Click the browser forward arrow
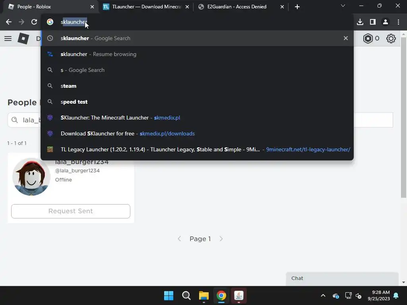Screen dimensions: 407x305 [x=21, y=22]
